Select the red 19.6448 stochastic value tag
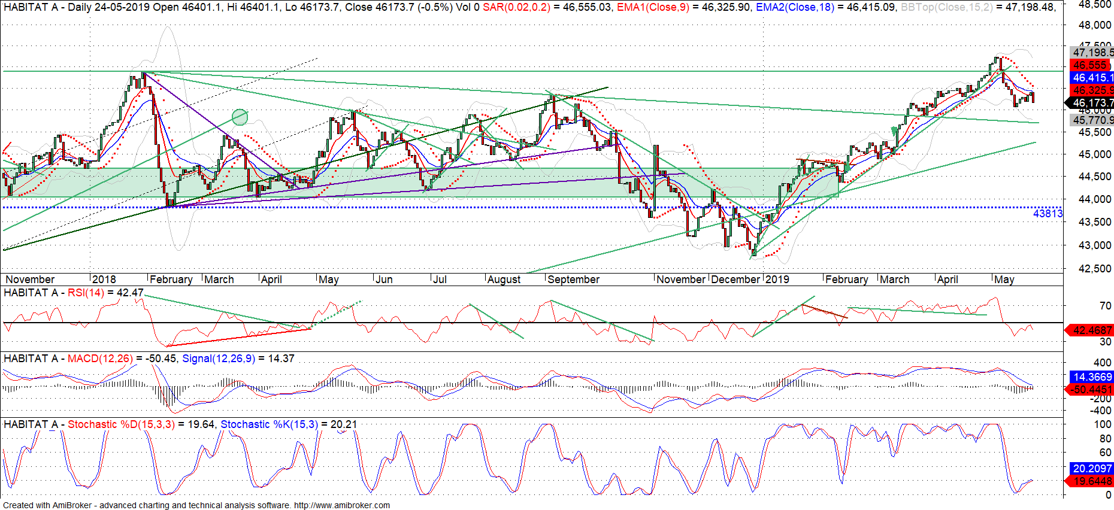 point(1089,481)
